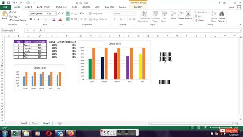
Task: Open Sort & Filter
Action: coord(214,17)
